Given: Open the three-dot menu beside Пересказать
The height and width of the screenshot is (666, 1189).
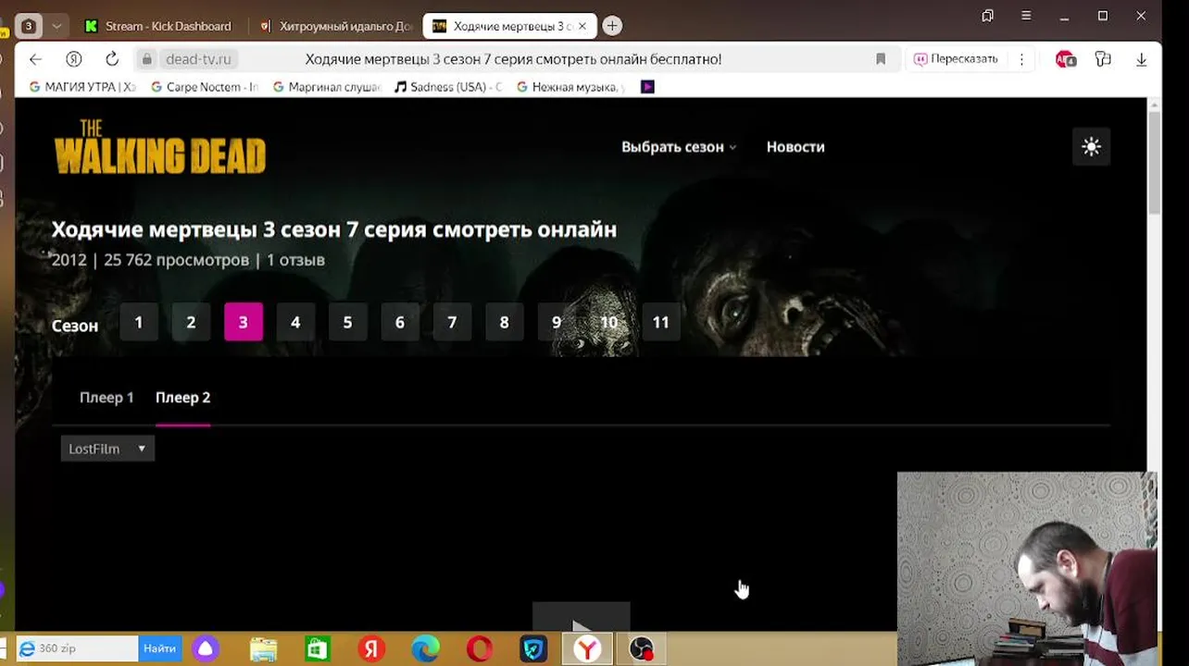Looking at the screenshot, I should click(1021, 59).
